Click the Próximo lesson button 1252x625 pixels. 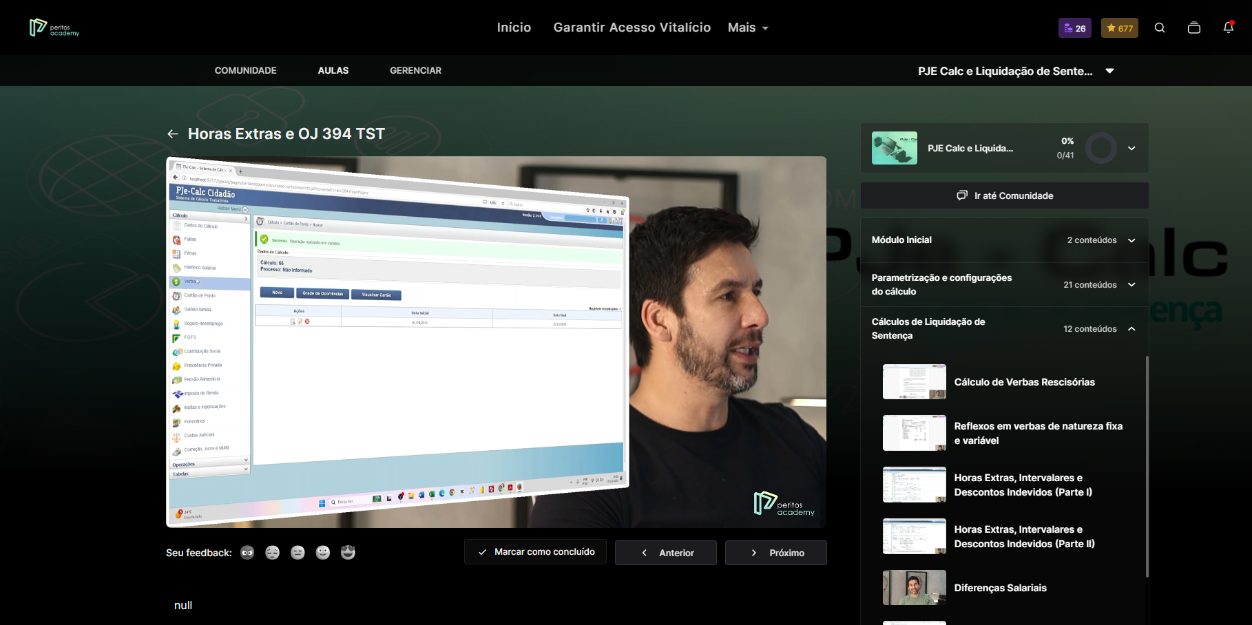[776, 553]
